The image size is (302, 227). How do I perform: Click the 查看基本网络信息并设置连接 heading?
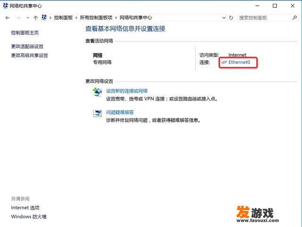[126, 29]
